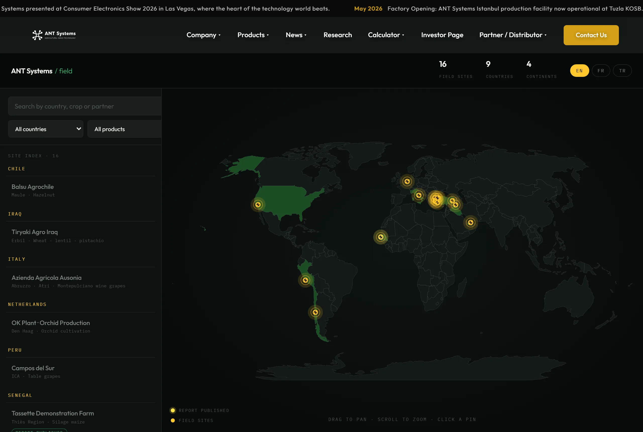Select the map pin over Italy

(x=419, y=195)
